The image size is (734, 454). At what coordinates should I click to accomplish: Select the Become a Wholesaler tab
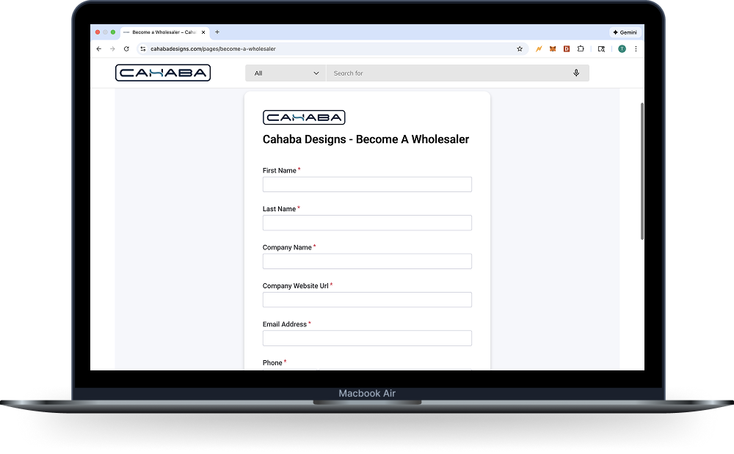(161, 32)
